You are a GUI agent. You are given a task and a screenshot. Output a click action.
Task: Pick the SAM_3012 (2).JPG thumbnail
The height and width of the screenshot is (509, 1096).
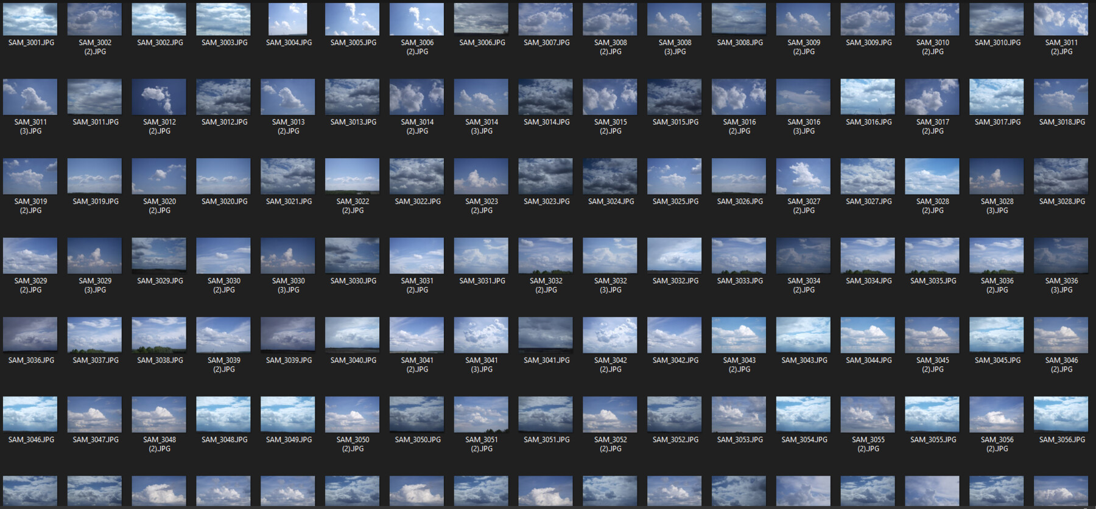tap(159, 97)
